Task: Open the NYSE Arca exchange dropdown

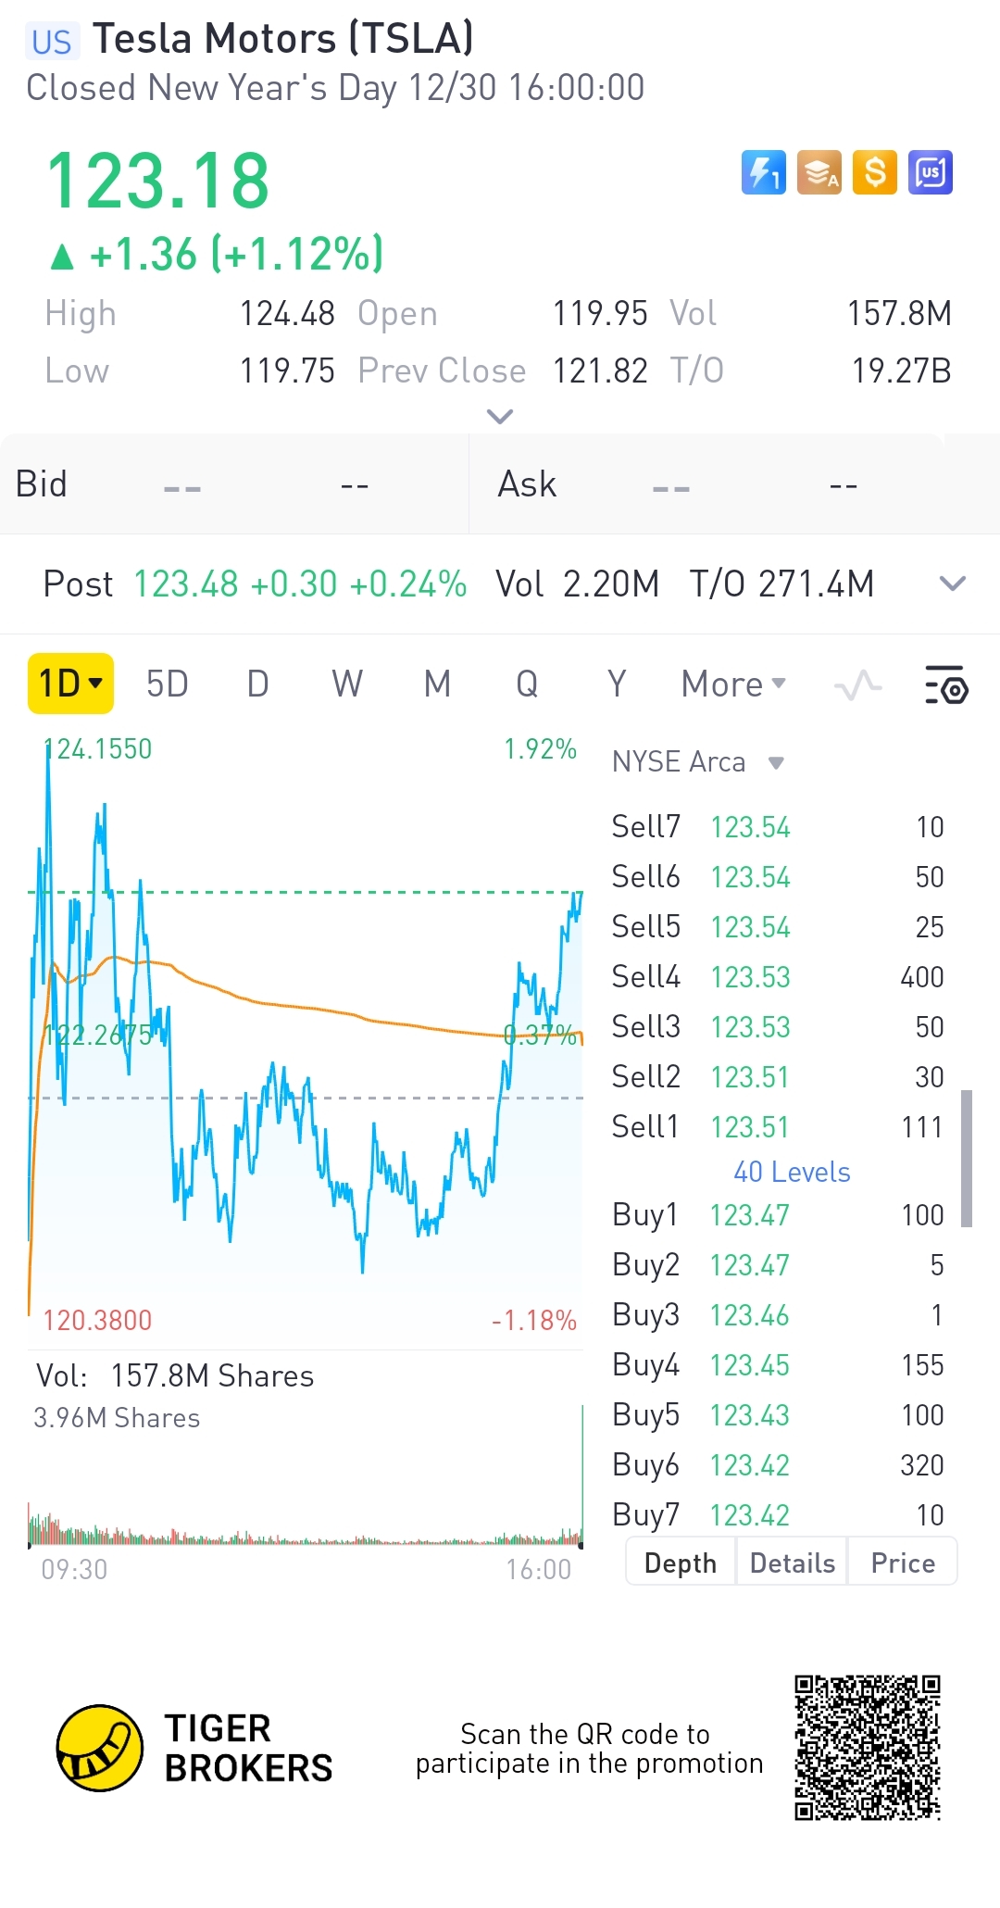Action: [698, 762]
